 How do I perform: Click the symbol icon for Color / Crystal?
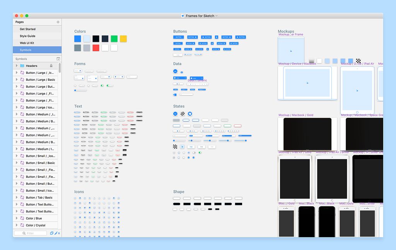pos(22,225)
